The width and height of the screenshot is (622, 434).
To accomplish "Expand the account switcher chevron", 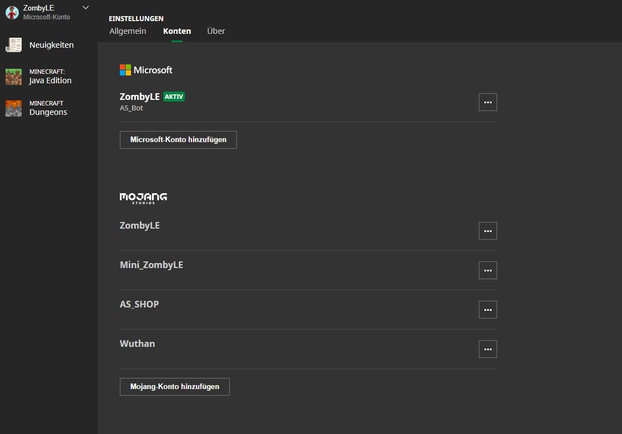I will 85,8.
